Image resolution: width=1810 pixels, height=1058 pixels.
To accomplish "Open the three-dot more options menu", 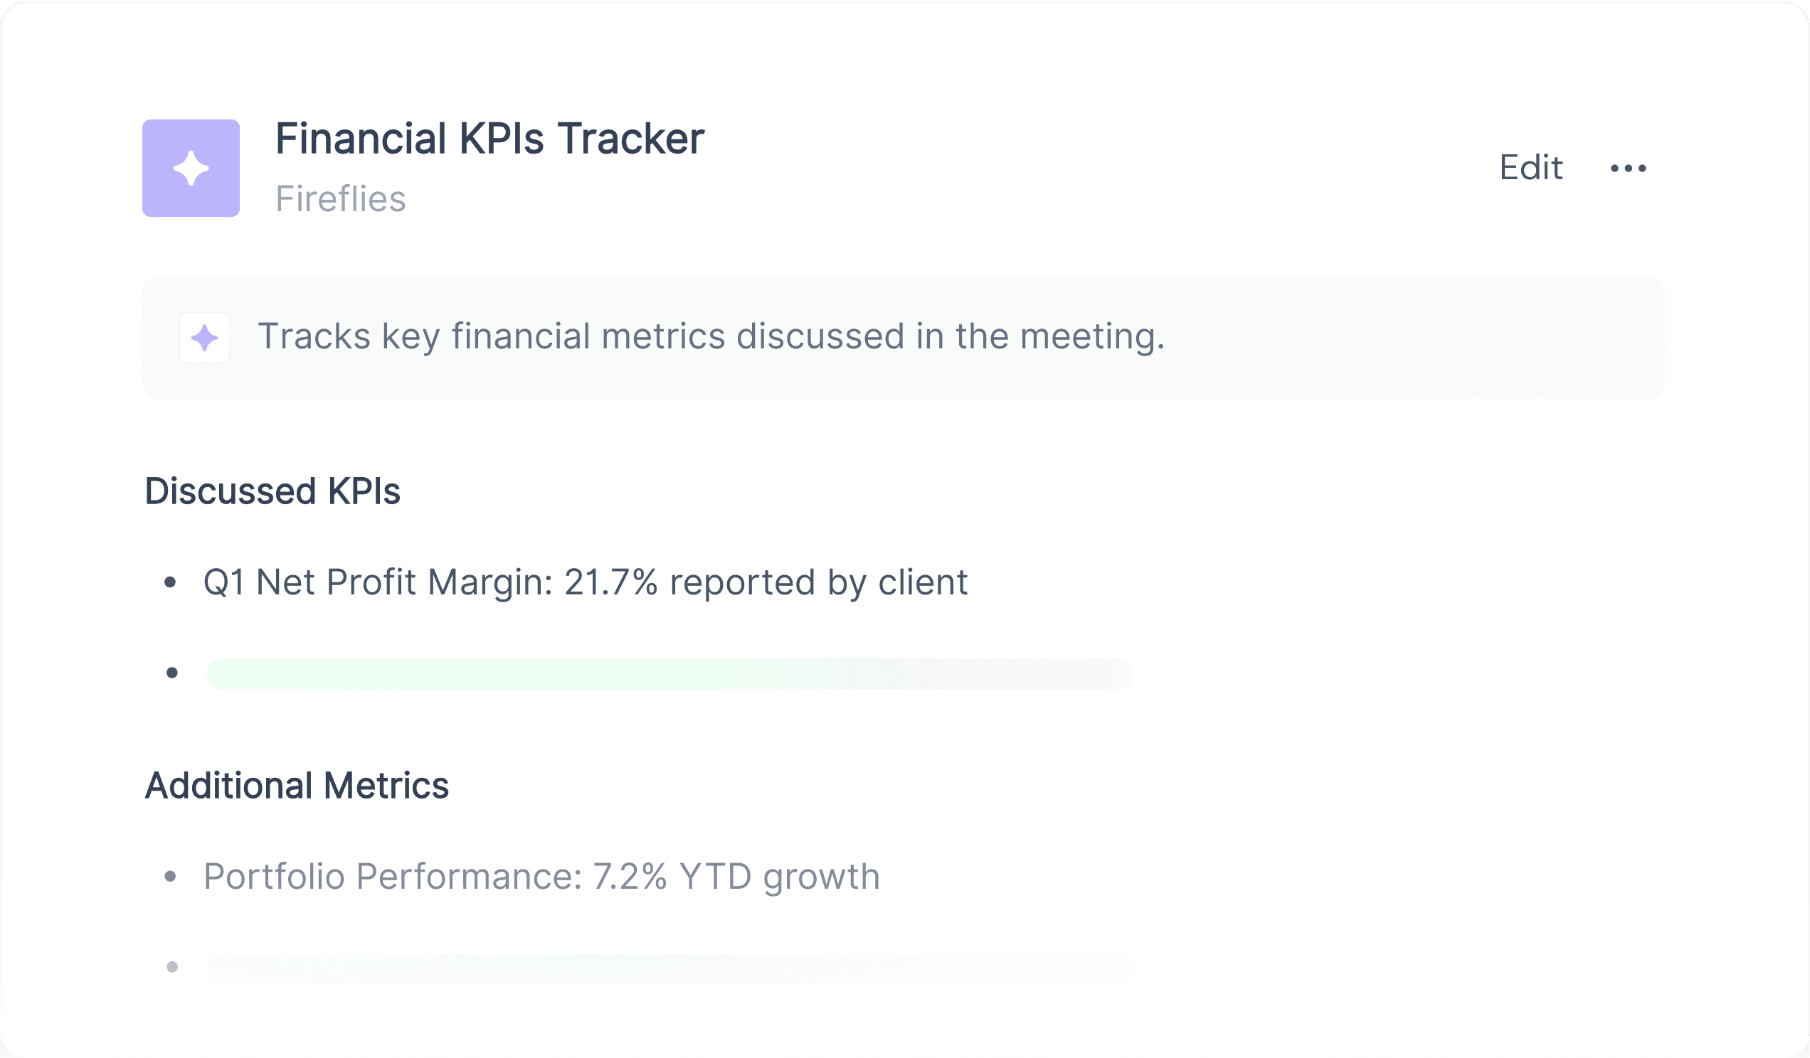I will (1629, 168).
